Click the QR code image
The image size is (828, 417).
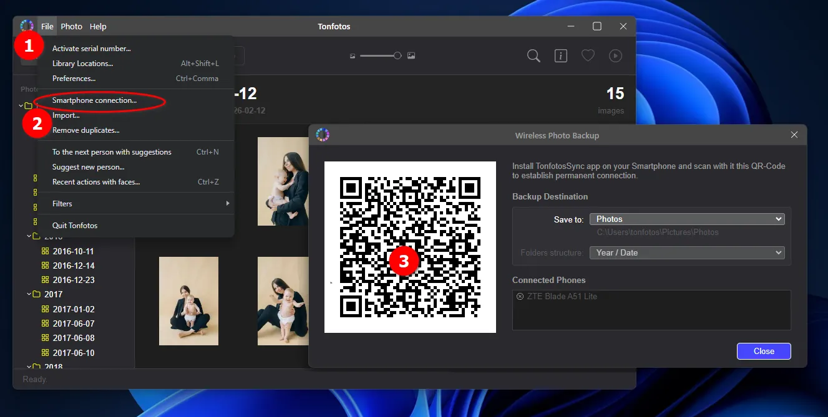[x=410, y=247]
